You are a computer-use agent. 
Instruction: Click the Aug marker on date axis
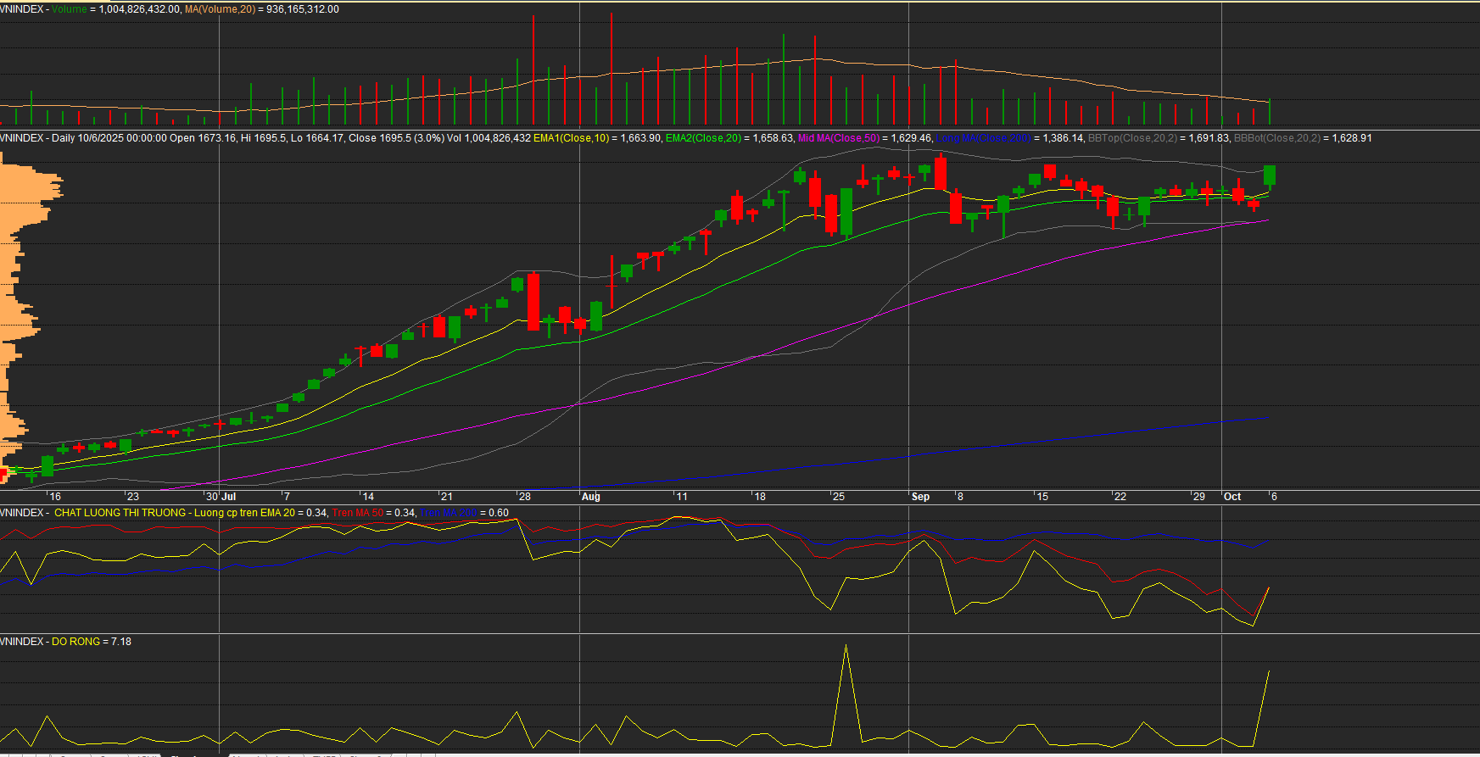click(590, 497)
